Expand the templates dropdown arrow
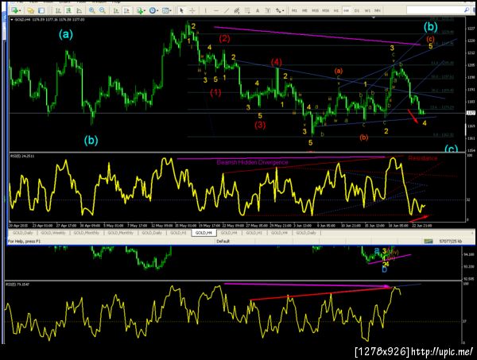Viewport: 477px width, 360px height. pyautogui.click(x=171, y=10)
